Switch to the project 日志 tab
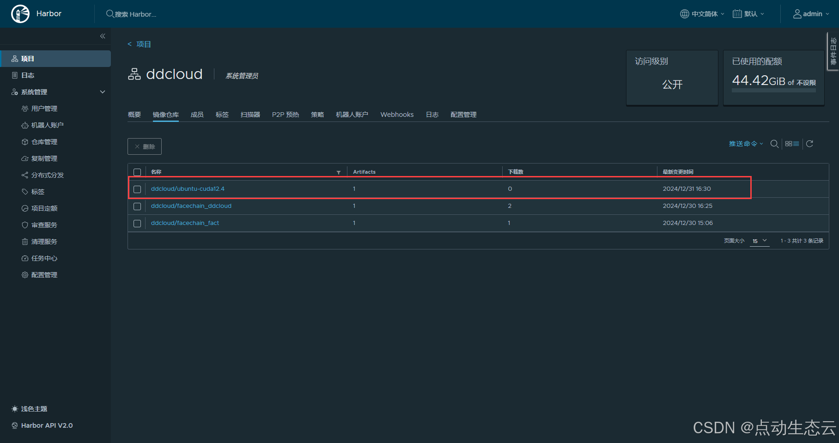The width and height of the screenshot is (839, 443). pos(432,115)
